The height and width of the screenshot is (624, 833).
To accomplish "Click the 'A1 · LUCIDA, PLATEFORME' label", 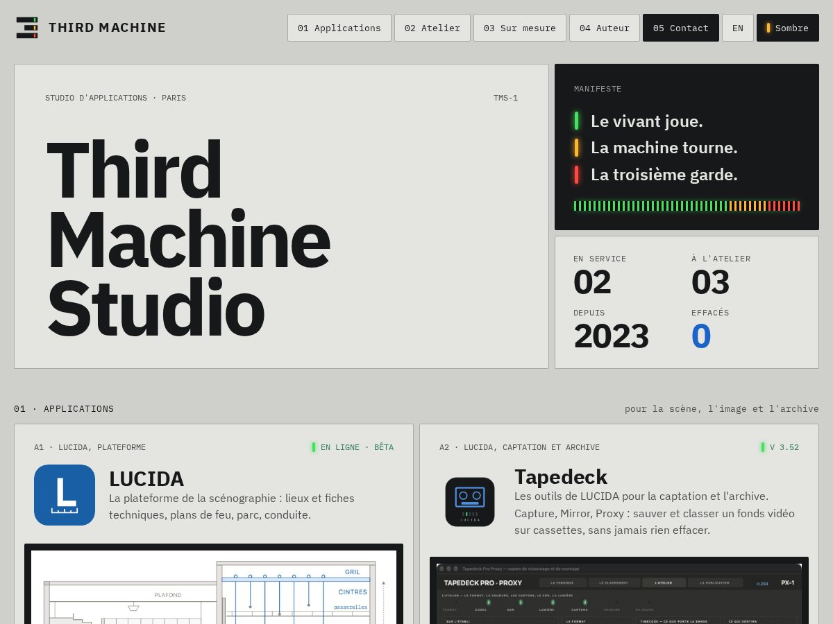I will click(90, 447).
